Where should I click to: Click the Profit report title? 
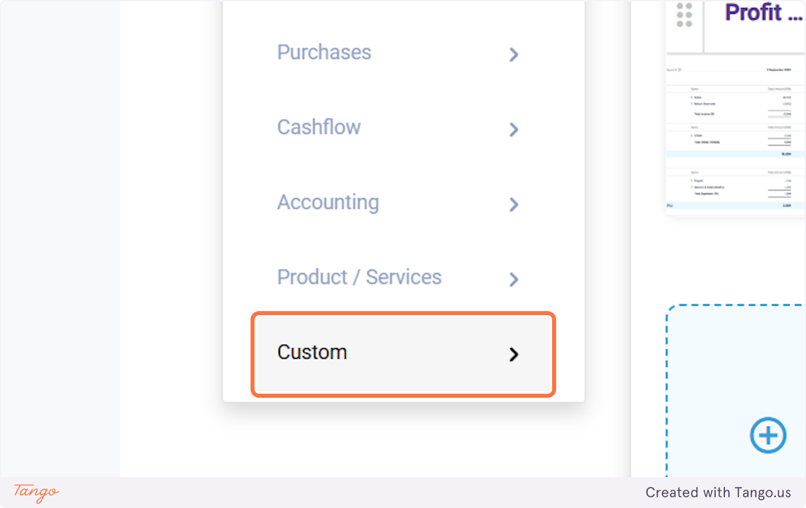pyautogui.click(x=754, y=13)
